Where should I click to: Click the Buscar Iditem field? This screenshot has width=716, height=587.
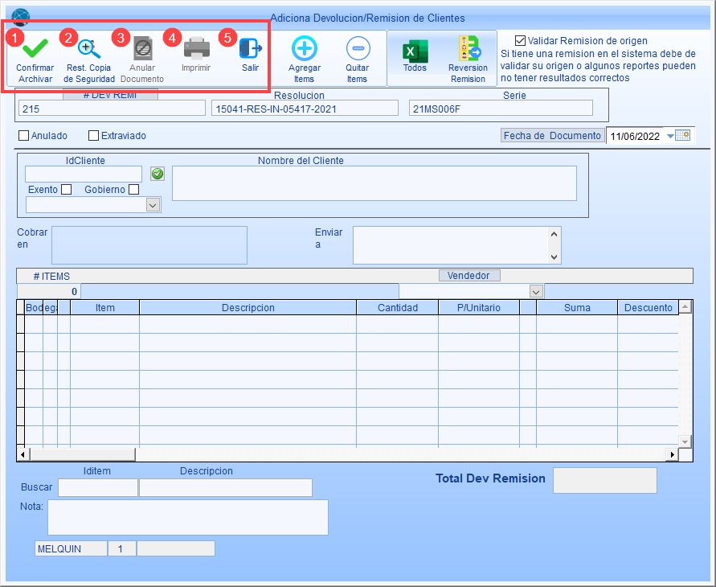(x=98, y=487)
